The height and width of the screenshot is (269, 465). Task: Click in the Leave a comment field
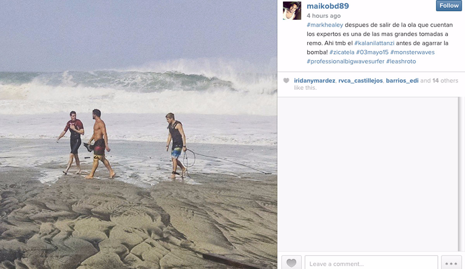click(x=371, y=262)
